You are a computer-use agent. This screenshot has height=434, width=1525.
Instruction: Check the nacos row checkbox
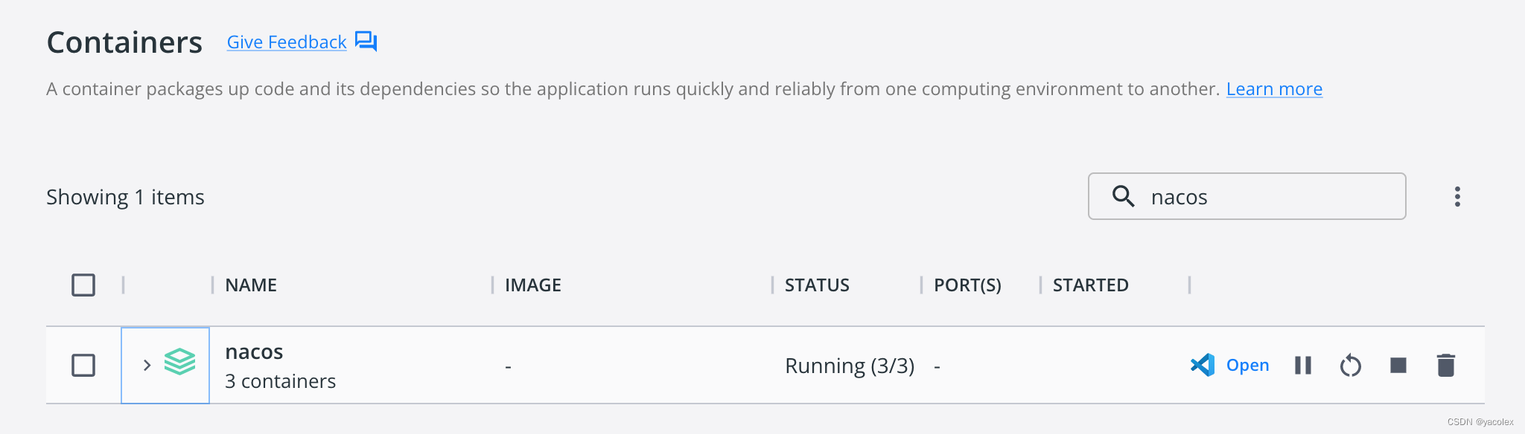pyautogui.click(x=83, y=365)
